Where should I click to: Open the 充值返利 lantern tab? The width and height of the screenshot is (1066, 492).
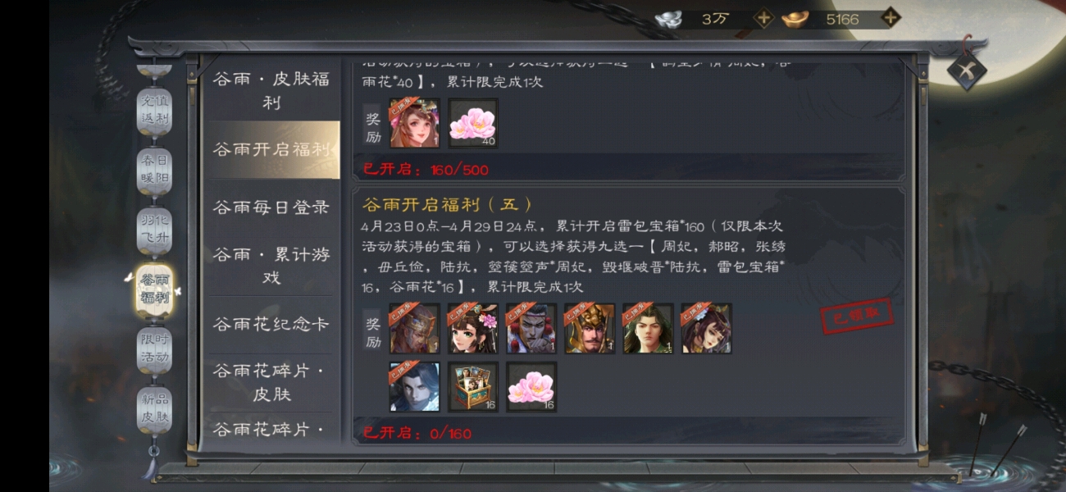[154, 112]
